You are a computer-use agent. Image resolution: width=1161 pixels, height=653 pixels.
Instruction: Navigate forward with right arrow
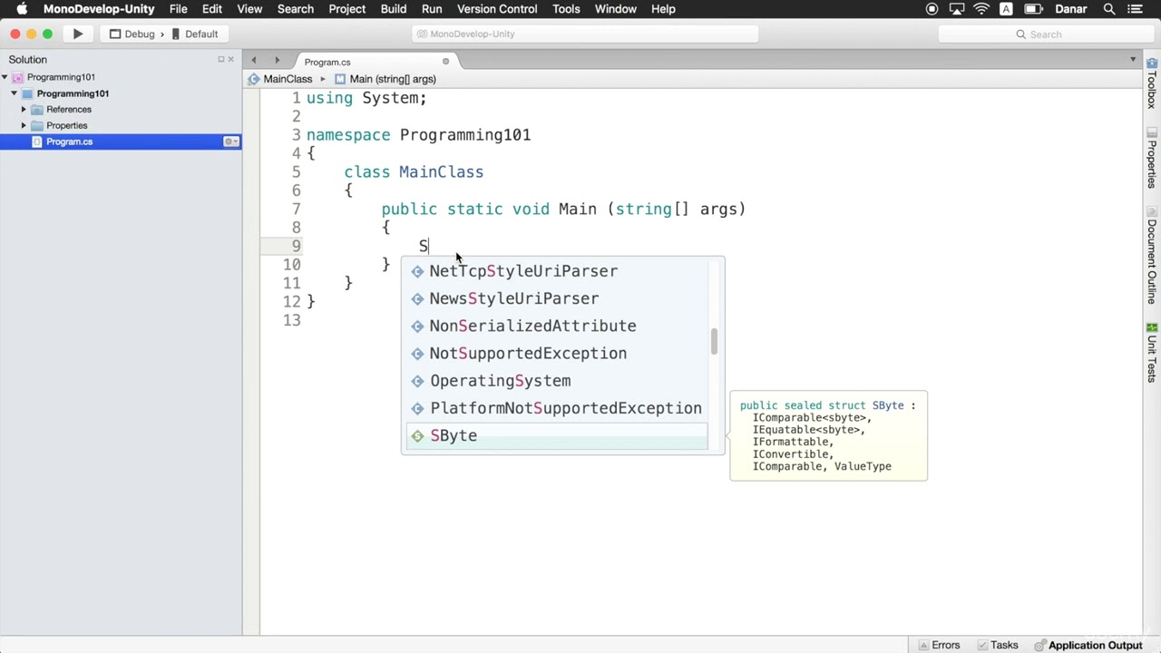pos(277,61)
